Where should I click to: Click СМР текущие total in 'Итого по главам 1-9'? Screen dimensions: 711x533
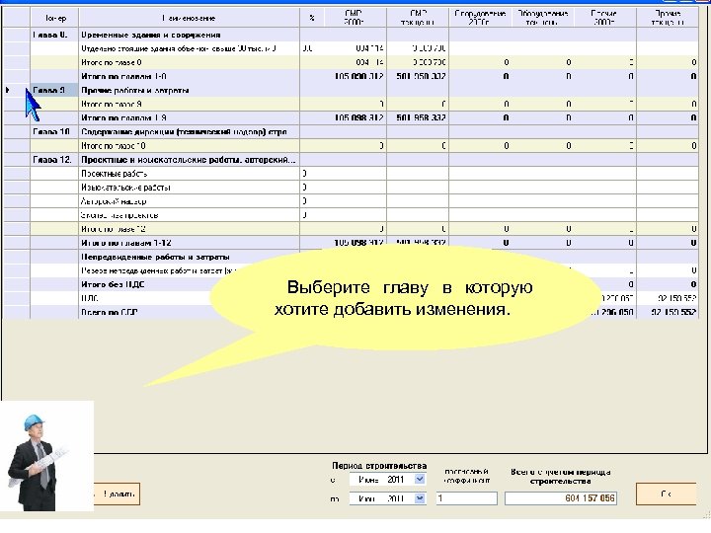tap(422, 117)
